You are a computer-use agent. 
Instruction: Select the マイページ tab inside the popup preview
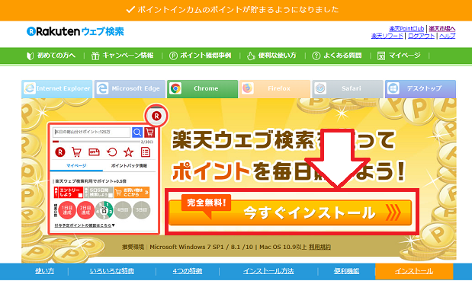click(76, 166)
